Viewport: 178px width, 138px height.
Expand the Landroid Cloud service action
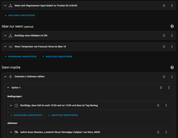click(x=11, y=132)
